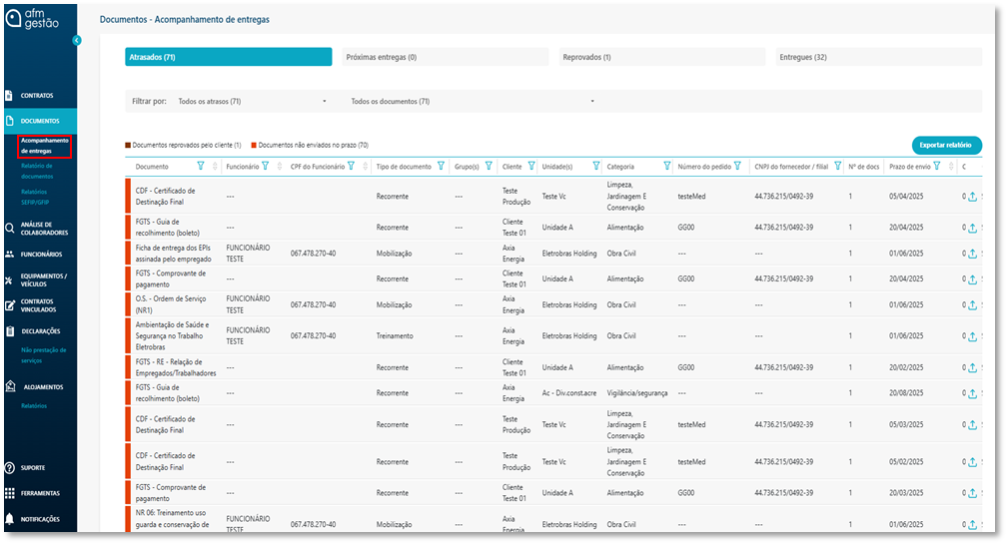Screen dimensions: 1008x545
Task: Click the Suporte help icon
Action: (9, 467)
